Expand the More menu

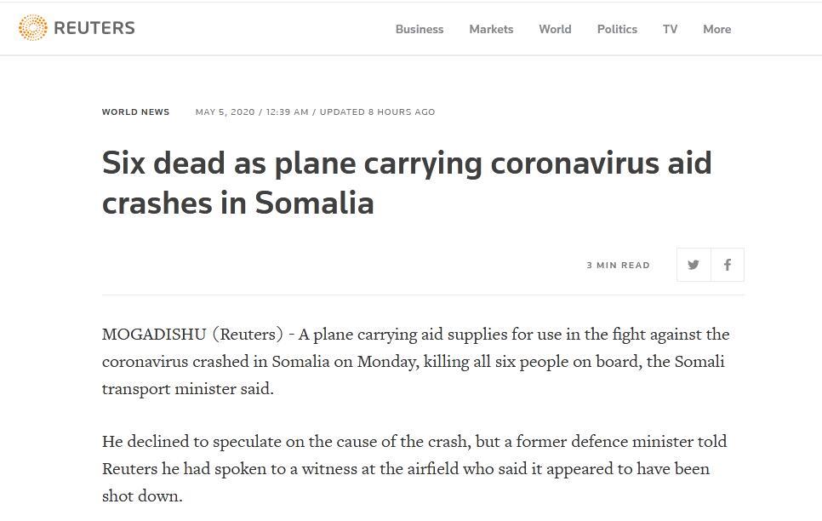716,29
